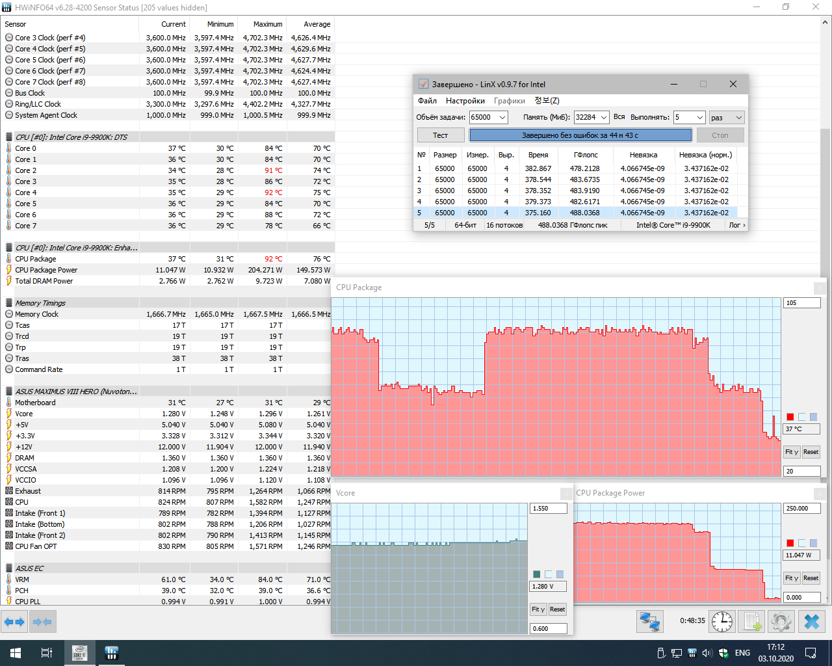Click the lightning icon beside CPU Package Power
Image resolution: width=832 pixels, height=666 pixels.
coord(9,270)
